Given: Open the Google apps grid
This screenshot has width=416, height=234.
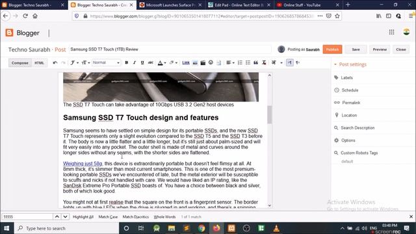Looking at the screenshot, I should [391, 32].
